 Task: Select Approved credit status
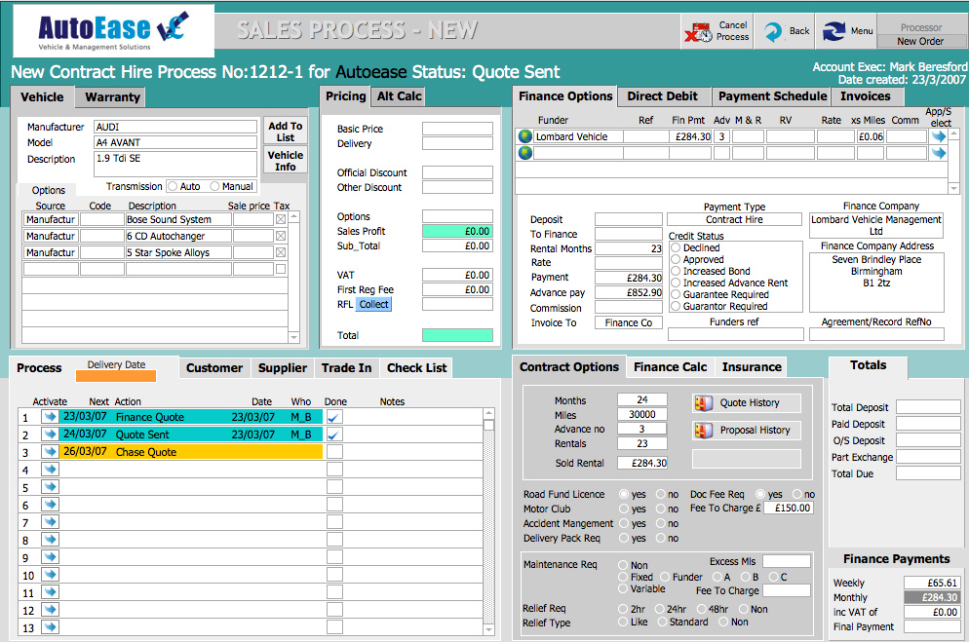point(676,259)
